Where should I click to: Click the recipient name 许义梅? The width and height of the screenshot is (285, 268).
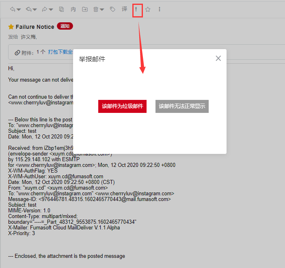click(x=29, y=37)
